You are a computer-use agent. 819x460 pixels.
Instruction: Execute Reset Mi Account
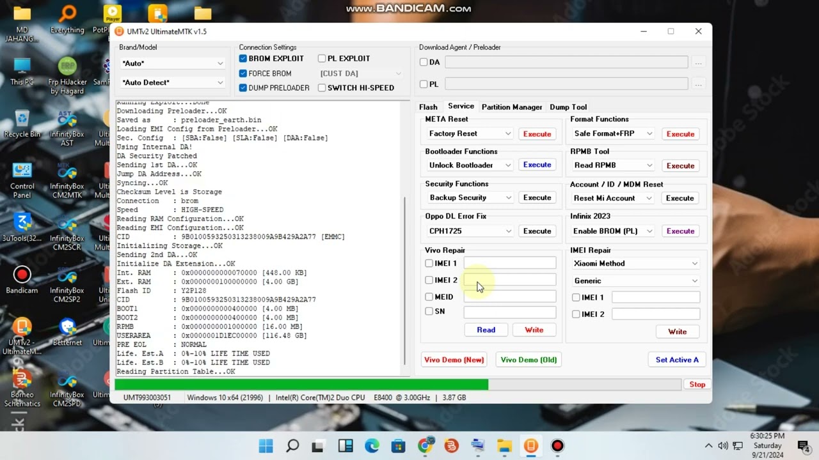(680, 198)
